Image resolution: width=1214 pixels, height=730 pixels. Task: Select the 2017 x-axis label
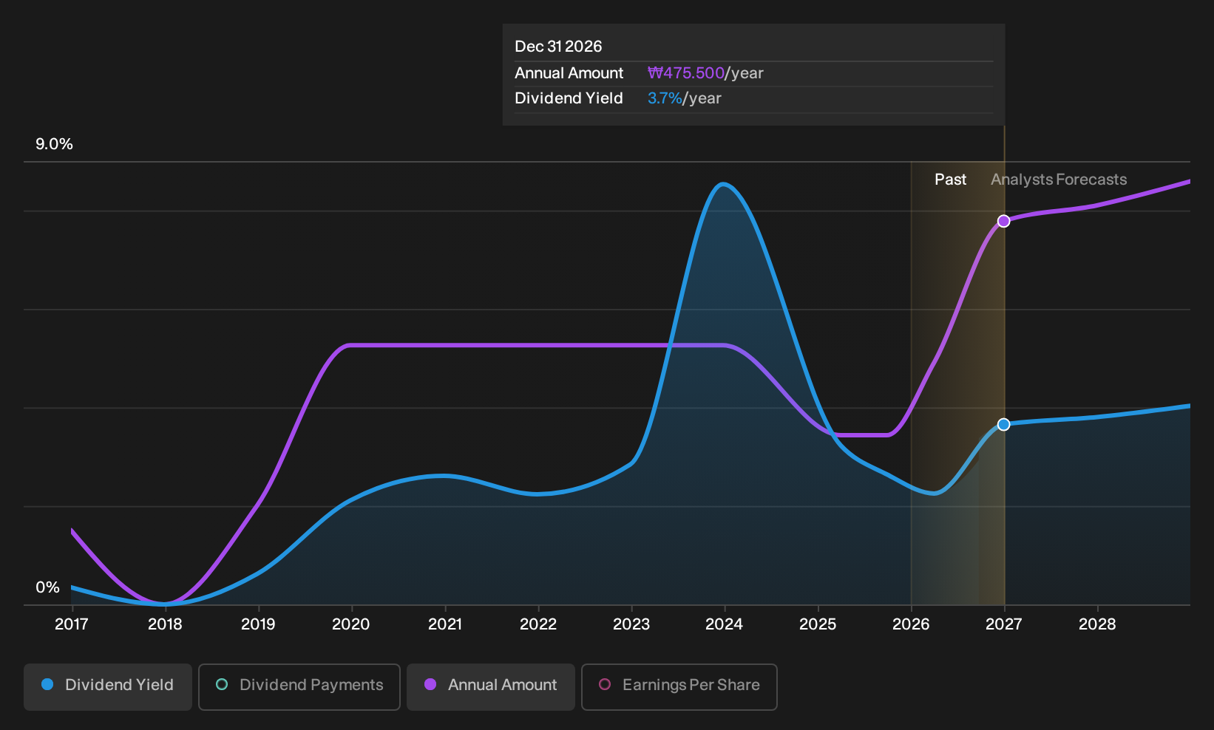pos(72,624)
